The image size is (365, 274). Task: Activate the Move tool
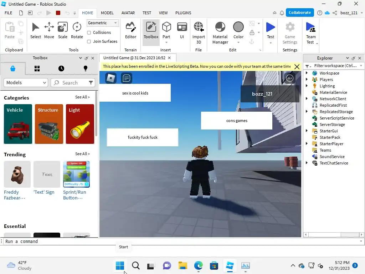tap(49, 31)
